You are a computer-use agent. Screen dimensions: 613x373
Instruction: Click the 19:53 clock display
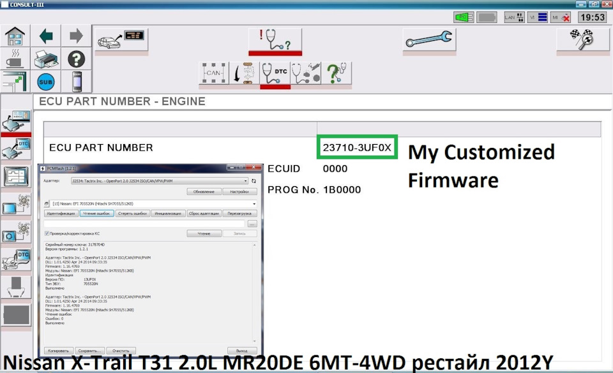(593, 17)
